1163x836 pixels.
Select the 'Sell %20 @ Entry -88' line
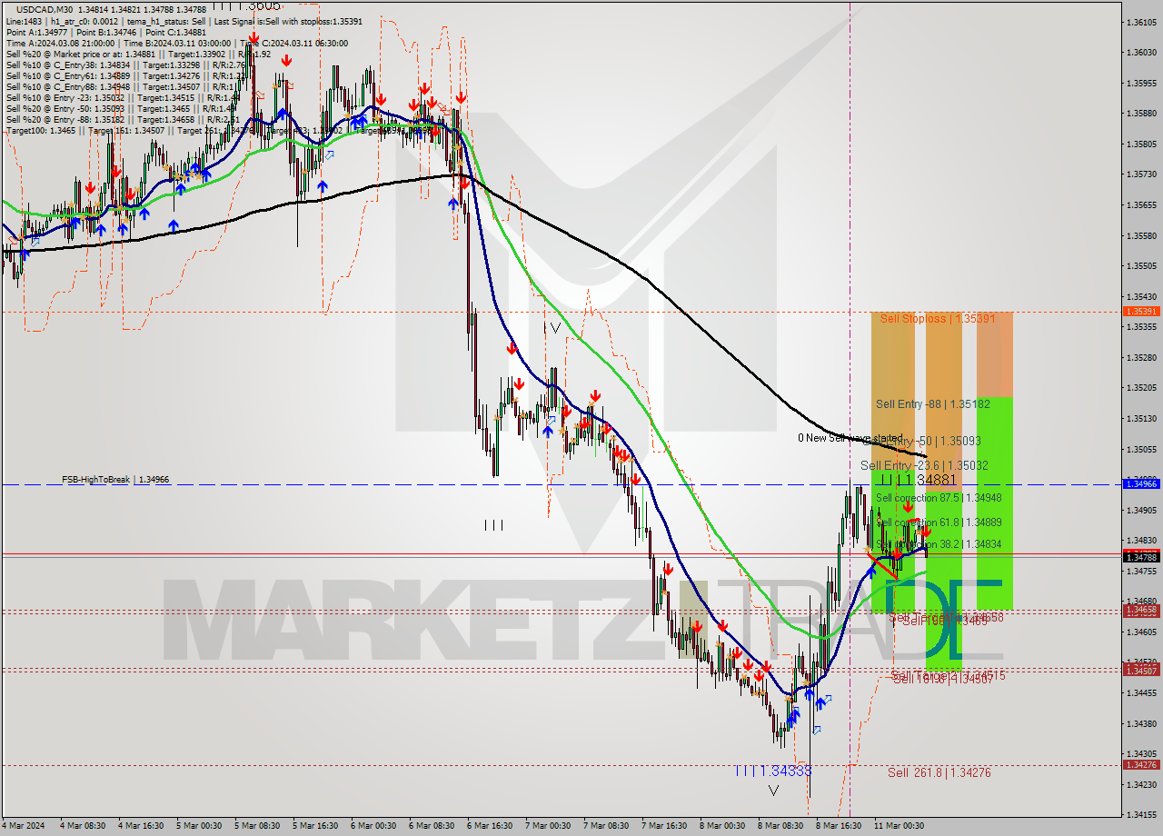(122, 119)
